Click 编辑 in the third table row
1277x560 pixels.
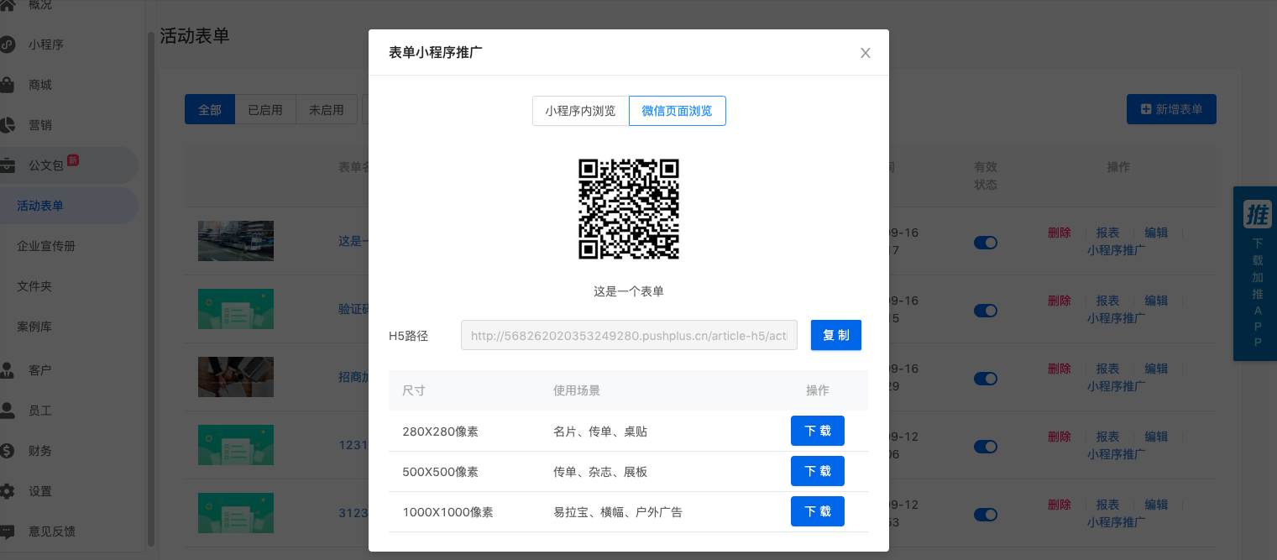(x=1156, y=369)
